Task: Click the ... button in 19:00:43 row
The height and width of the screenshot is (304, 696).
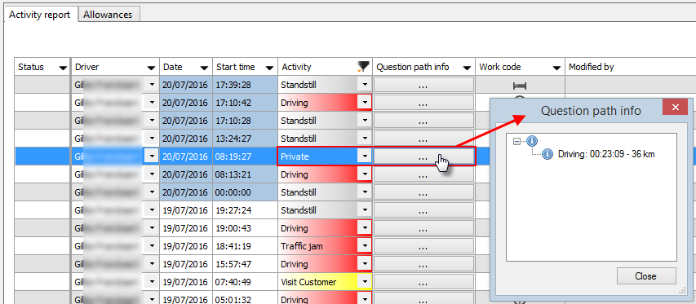Action: 423,228
